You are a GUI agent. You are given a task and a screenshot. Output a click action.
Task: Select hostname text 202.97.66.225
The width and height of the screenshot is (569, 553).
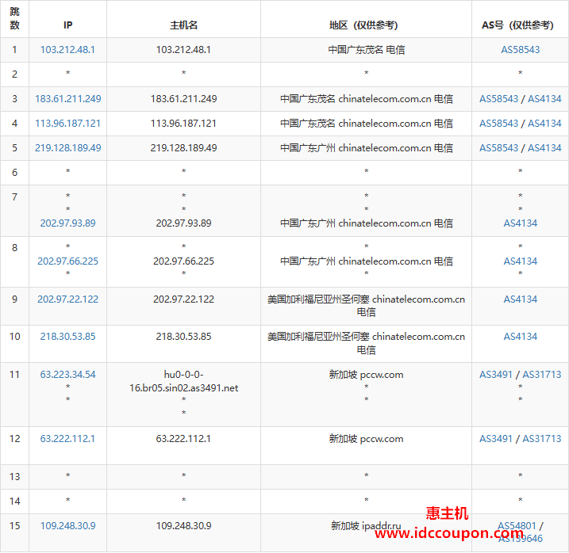tap(183, 261)
